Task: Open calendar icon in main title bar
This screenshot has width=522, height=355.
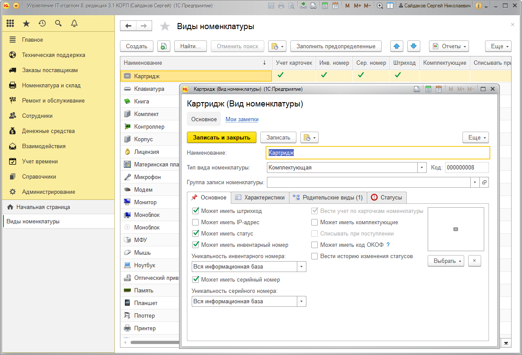Action: (335, 6)
